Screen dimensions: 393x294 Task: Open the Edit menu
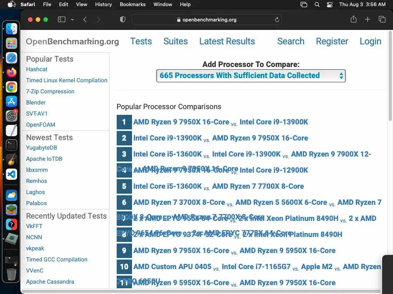63,5
